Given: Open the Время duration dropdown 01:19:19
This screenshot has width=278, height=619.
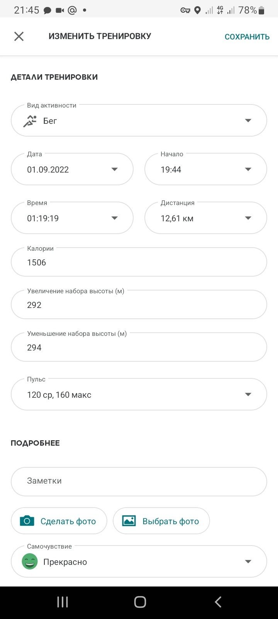Looking at the screenshot, I should coord(72,218).
